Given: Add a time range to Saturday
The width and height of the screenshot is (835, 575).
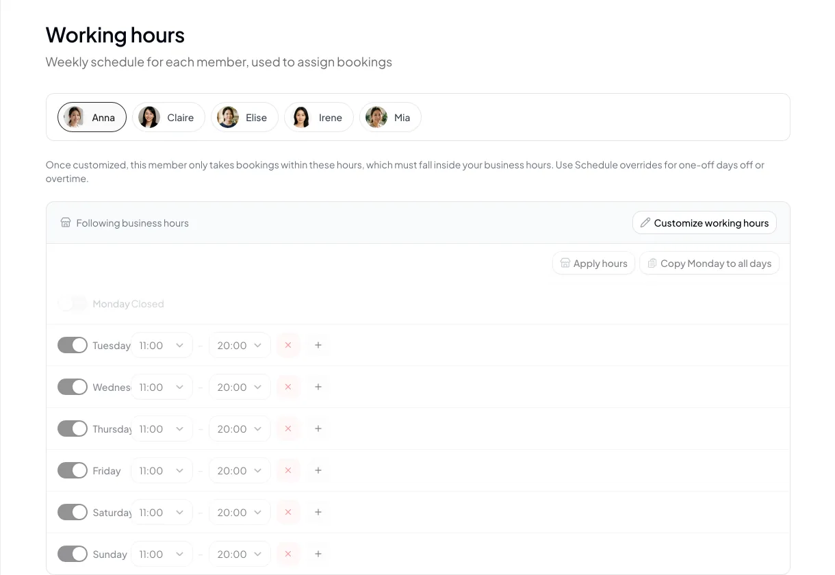Looking at the screenshot, I should click(x=318, y=512).
